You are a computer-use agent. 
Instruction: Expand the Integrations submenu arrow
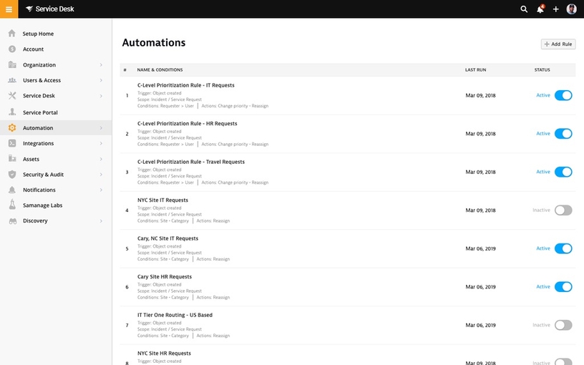(101, 144)
